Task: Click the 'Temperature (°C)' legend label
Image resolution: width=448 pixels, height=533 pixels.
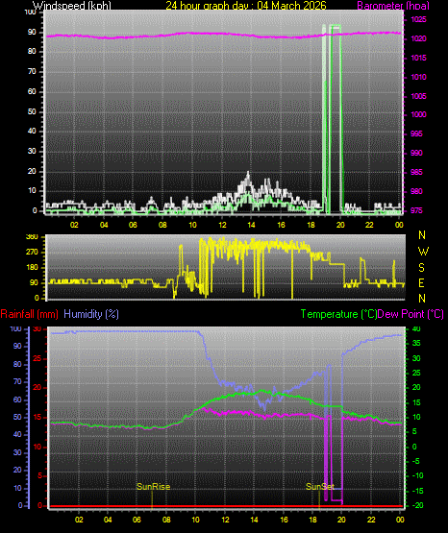Action: [338, 314]
